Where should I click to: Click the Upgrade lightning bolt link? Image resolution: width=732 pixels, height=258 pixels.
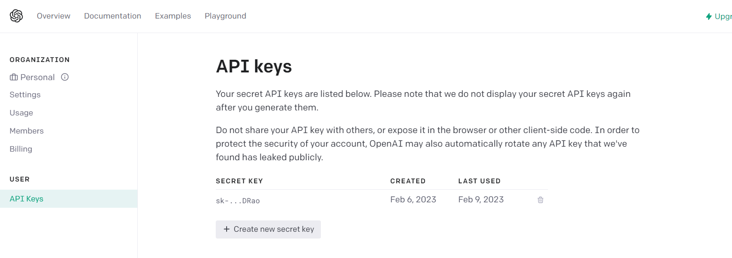click(718, 16)
